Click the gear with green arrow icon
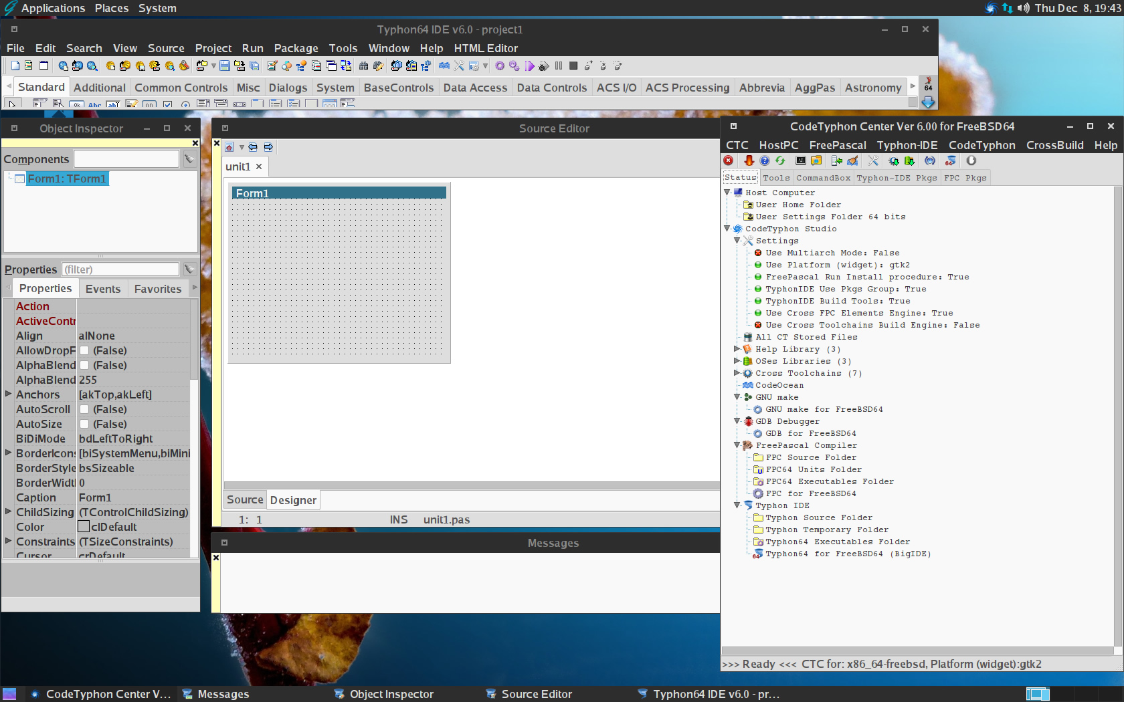1124x702 pixels. (894, 160)
